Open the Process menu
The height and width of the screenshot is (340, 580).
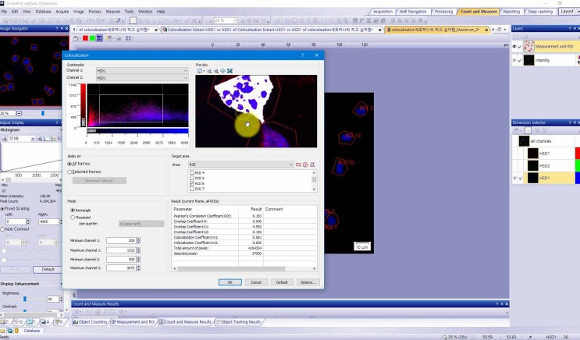click(94, 12)
